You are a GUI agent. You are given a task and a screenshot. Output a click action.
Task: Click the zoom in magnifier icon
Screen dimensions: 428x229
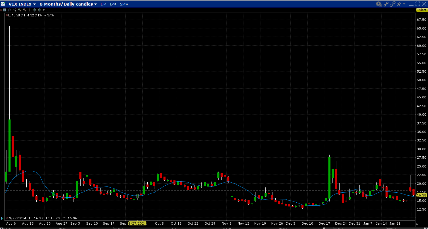tap(20, 10)
